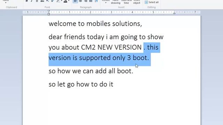Toggle Italic formatting in Font group
Viewport: 223px width, 125px height.
tap(32, 1)
